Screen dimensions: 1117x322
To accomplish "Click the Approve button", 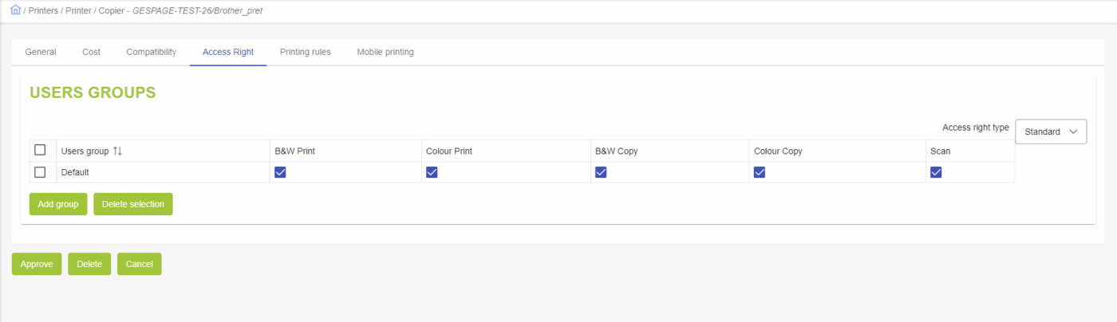I will [x=37, y=264].
